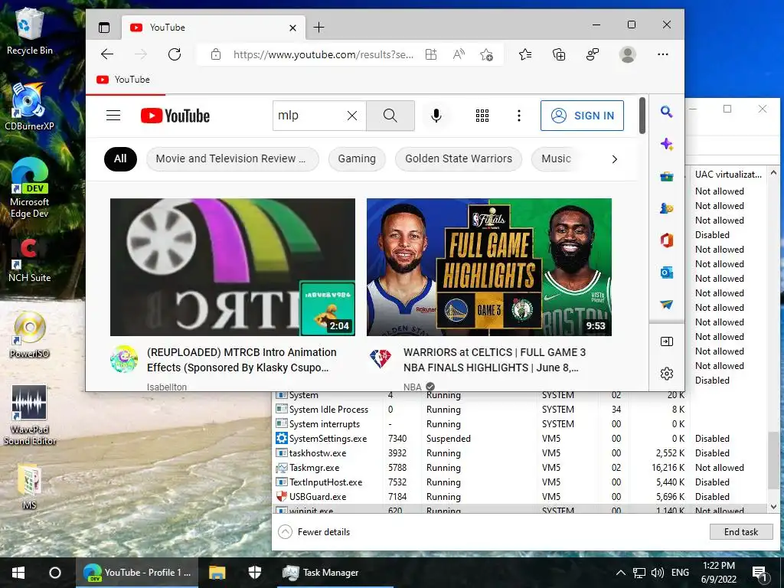
Task: Select the Gaming filter chip
Action: pos(357,159)
